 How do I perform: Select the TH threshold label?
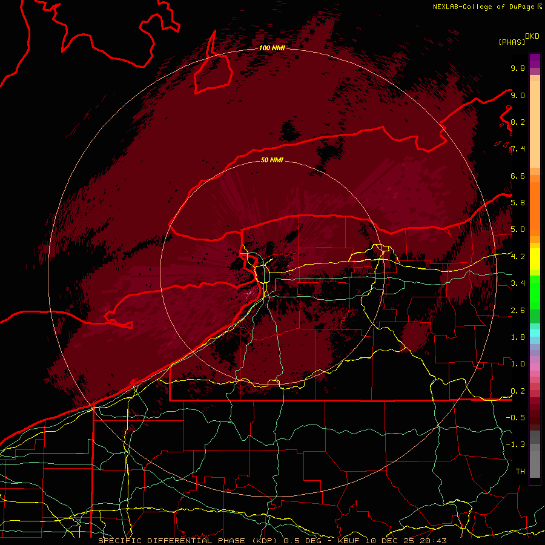click(520, 471)
